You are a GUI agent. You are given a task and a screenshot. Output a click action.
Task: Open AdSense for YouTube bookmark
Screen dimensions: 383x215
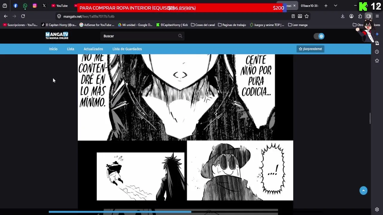click(97, 25)
